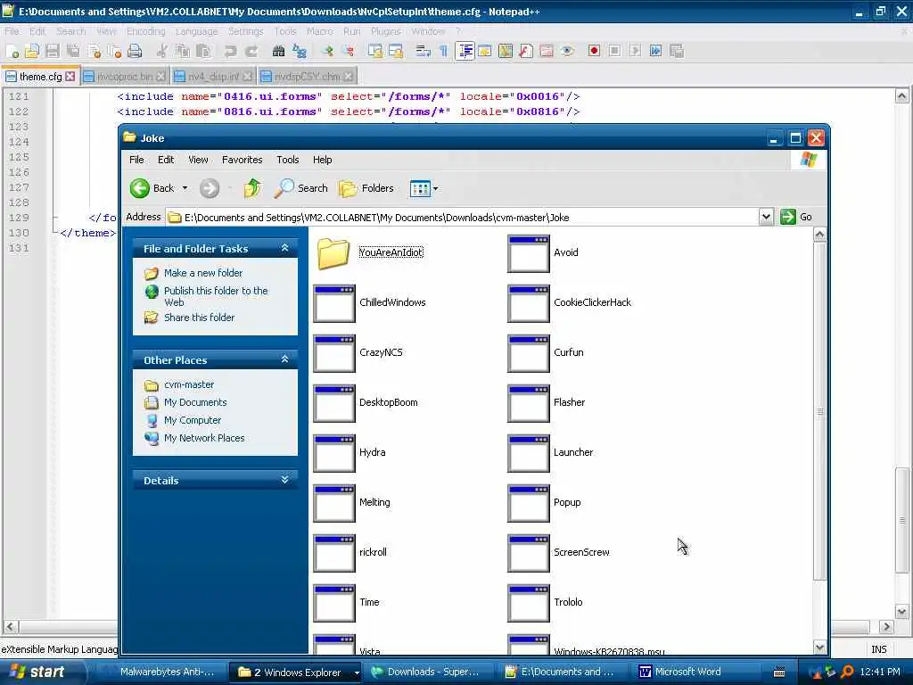
Task: Select the Melting file icon
Action: pos(334,503)
